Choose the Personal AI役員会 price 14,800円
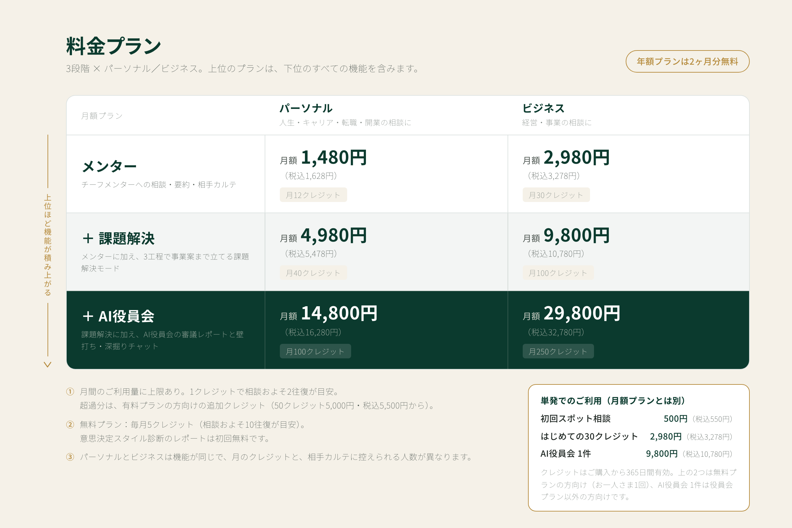 click(339, 313)
